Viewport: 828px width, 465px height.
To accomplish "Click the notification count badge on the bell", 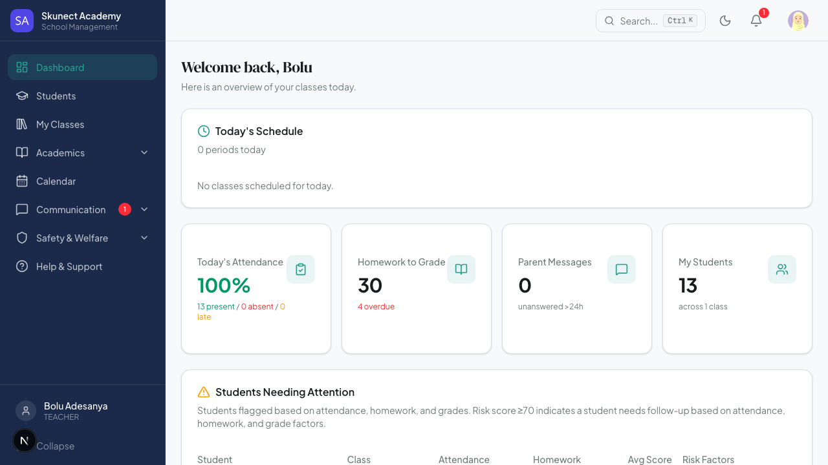I will coord(764,13).
